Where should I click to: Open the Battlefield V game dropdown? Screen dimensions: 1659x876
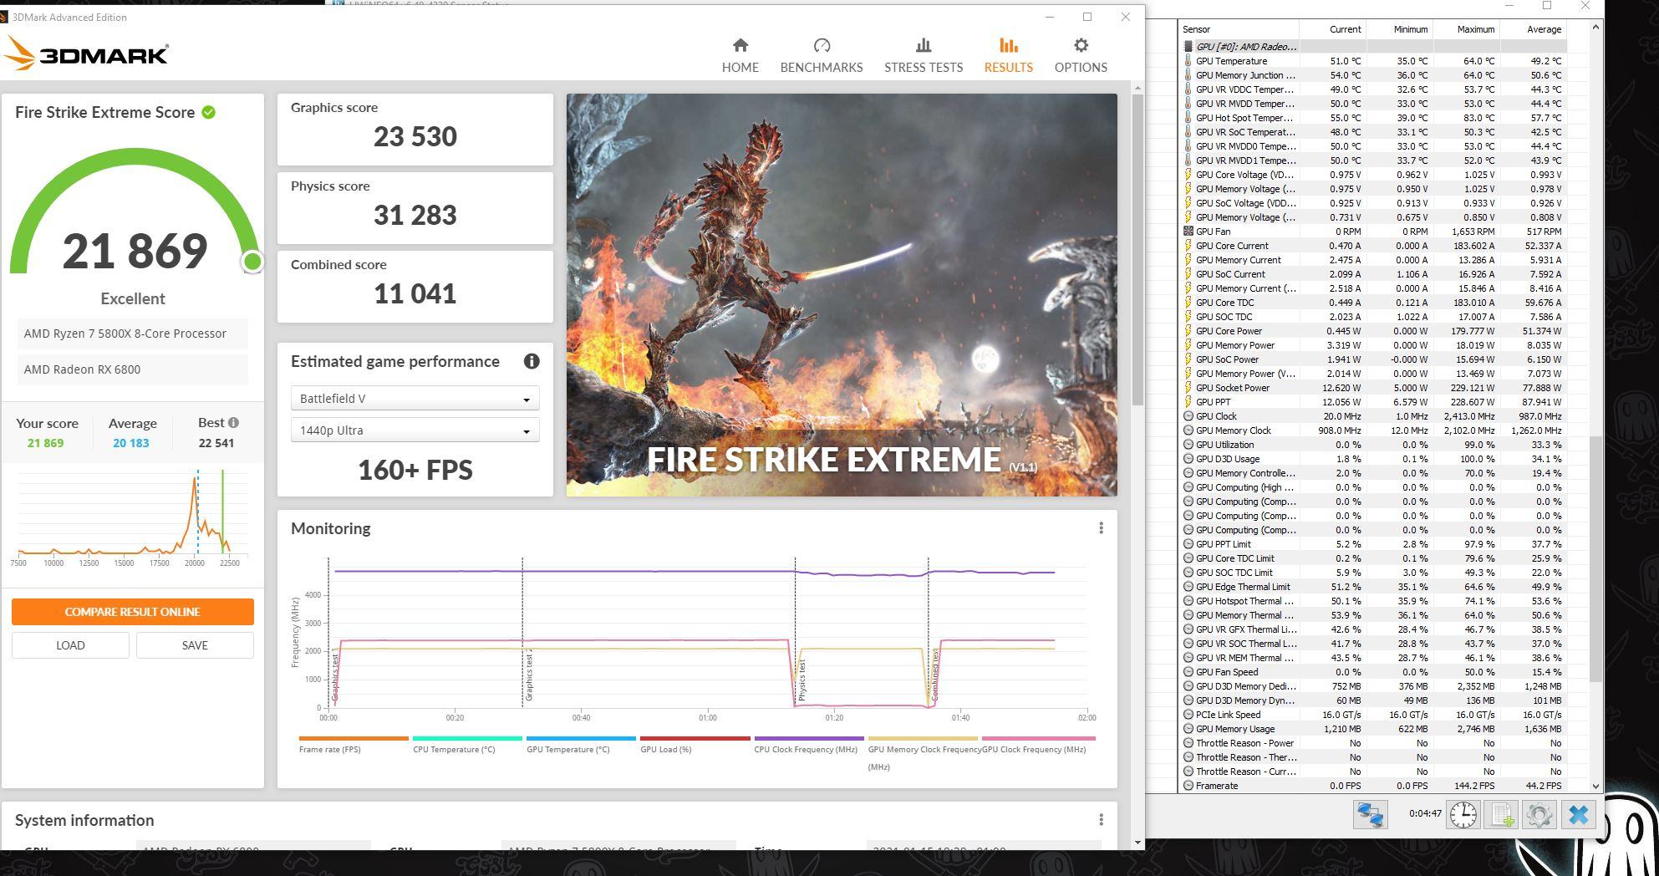point(415,399)
